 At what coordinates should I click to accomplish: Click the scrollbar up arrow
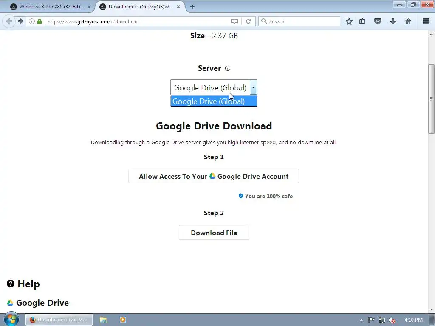[x=431, y=34]
